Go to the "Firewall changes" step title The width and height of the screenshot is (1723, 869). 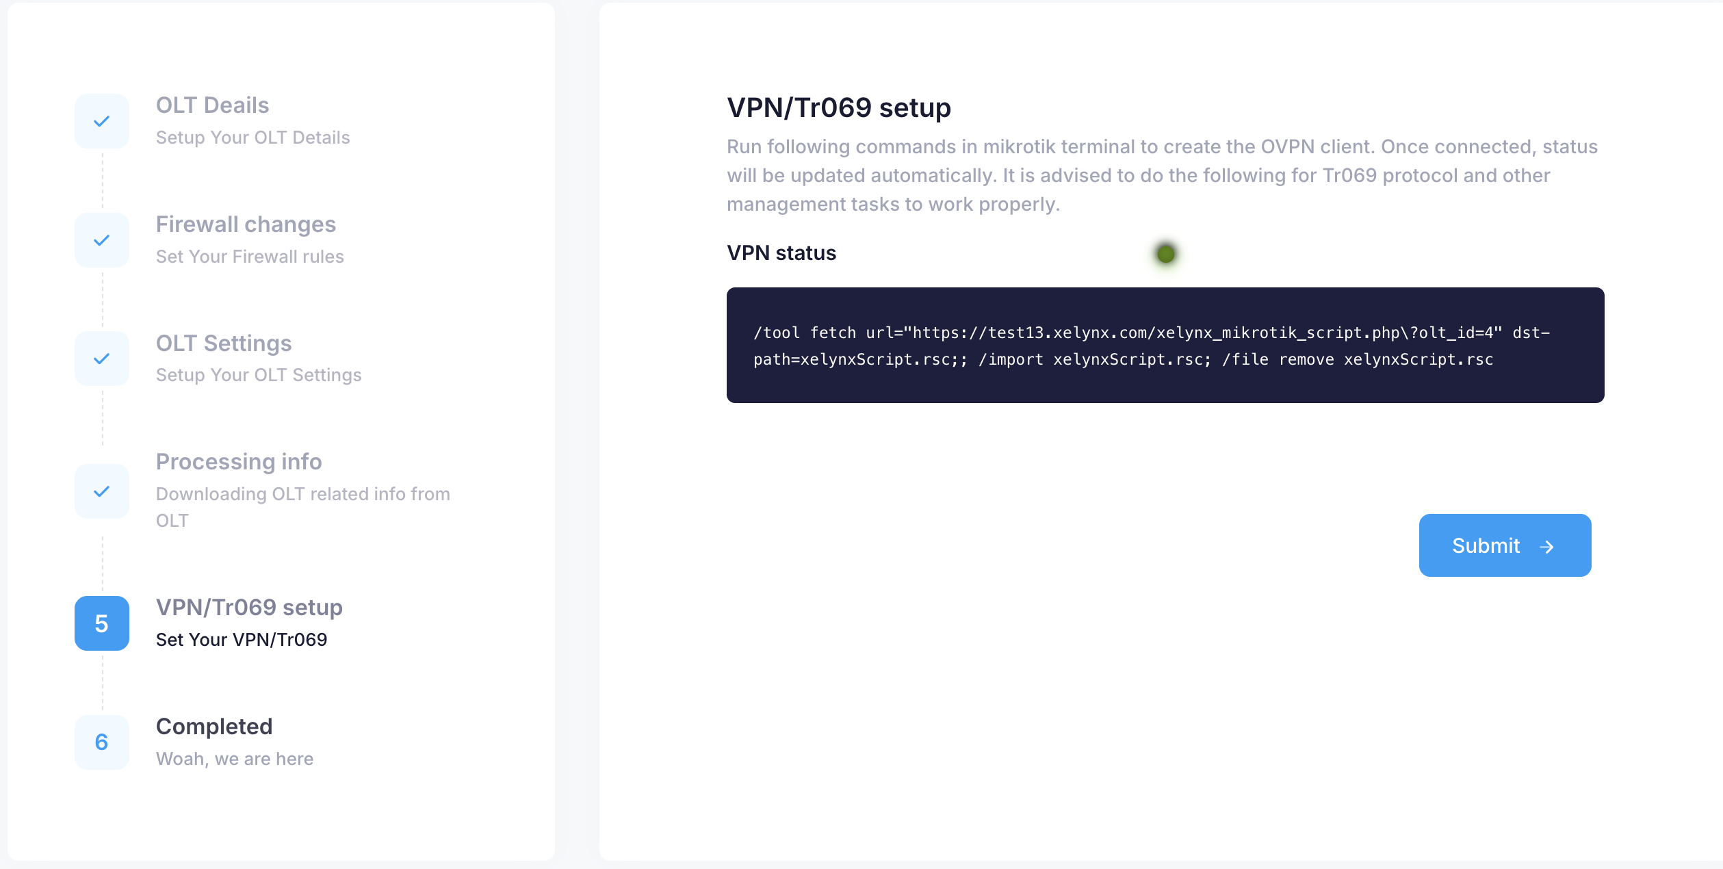246,224
